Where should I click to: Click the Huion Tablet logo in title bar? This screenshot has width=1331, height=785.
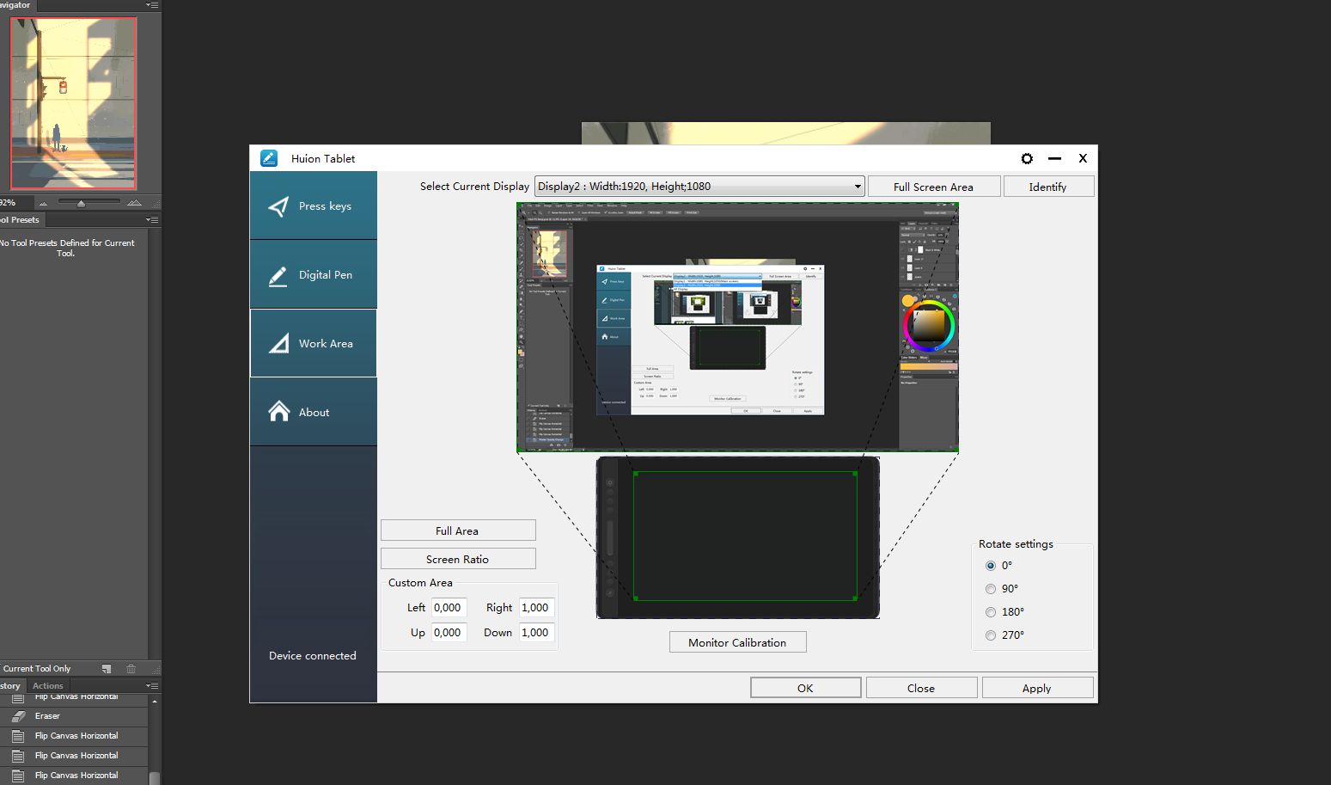[x=269, y=158]
